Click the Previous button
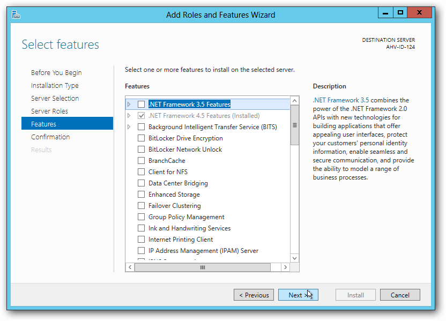Viewport: 446px width, 321px height. [x=254, y=295]
